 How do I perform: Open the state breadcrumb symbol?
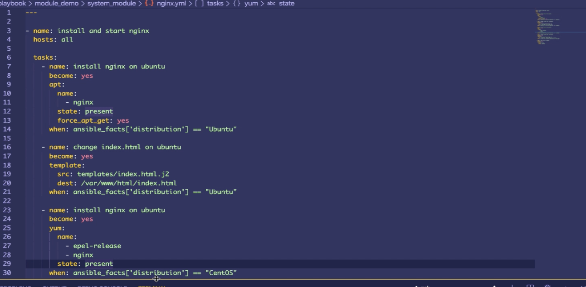287,4
